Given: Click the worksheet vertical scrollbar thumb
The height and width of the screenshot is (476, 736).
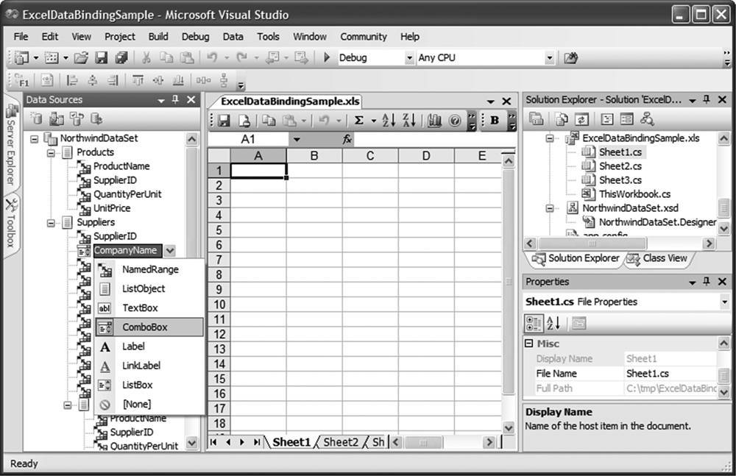Looking at the screenshot, I should point(509,282).
